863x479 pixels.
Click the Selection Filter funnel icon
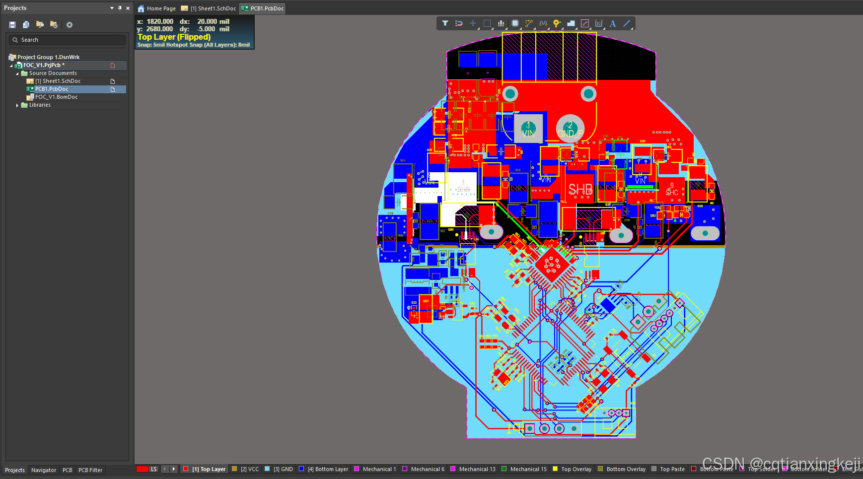click(x=445, y=23)
